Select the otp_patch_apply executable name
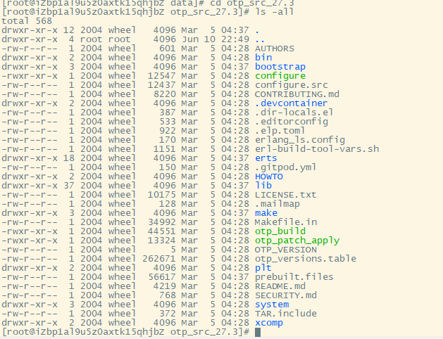 [297, 241]
